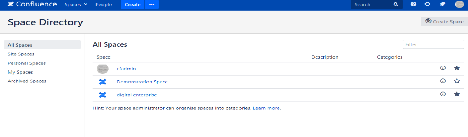Toggle favourite star for cfadmin

point(457,68)
